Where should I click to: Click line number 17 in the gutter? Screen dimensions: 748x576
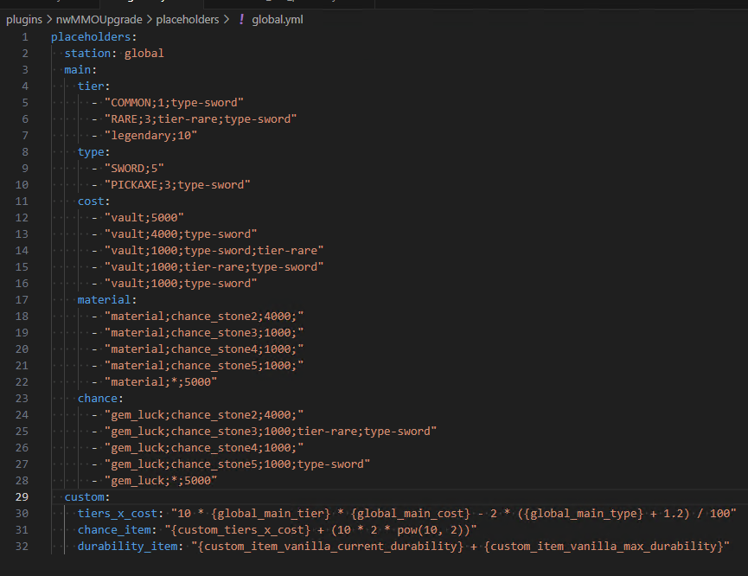click(22, 299)
